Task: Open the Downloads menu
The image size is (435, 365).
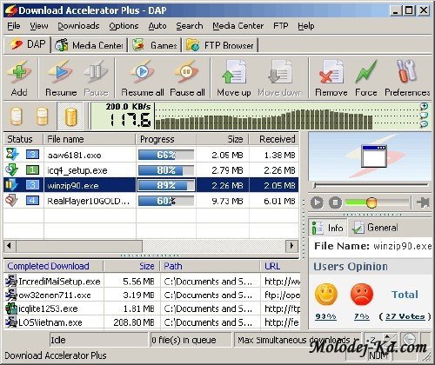Action: [78, 26]
